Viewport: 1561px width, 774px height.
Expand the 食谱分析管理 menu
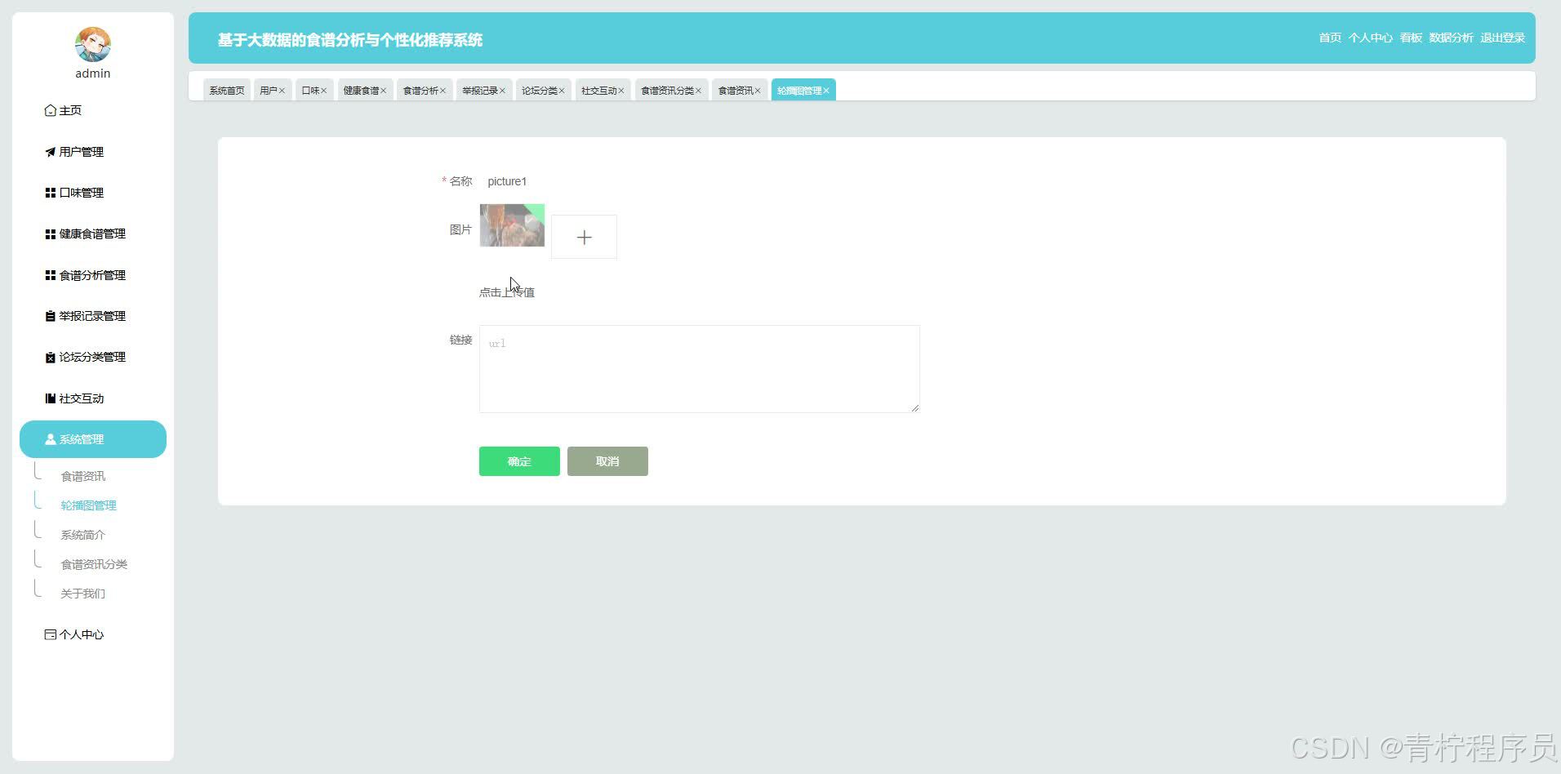point(93,275)
